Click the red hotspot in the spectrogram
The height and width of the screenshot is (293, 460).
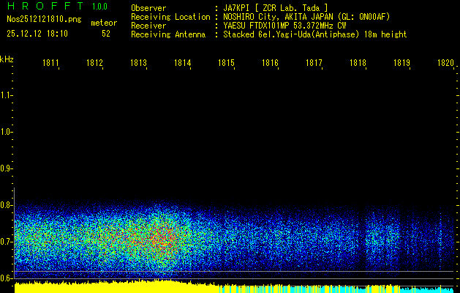165,236
